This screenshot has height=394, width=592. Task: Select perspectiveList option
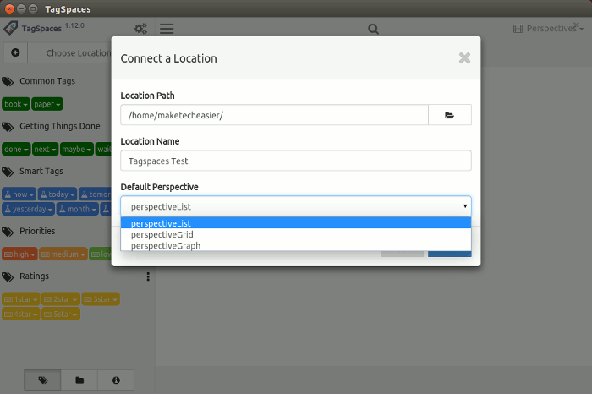pos(296,223)
